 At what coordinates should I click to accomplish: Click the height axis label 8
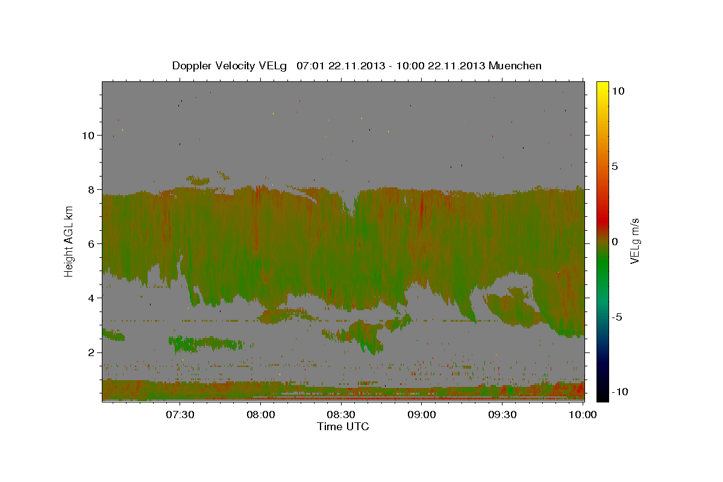click(x=90, y=190)
